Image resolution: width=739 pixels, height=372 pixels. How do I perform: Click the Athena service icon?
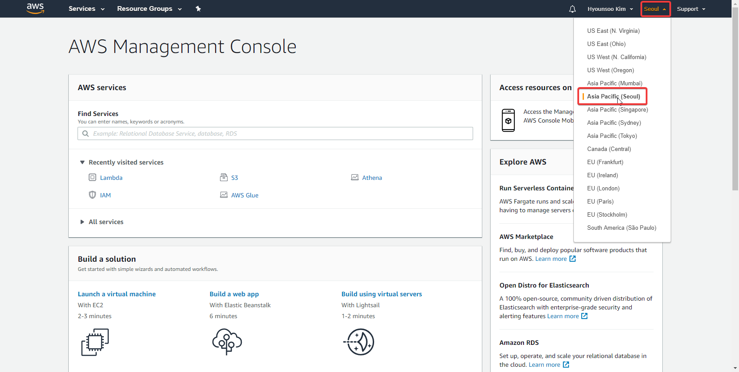355,177
